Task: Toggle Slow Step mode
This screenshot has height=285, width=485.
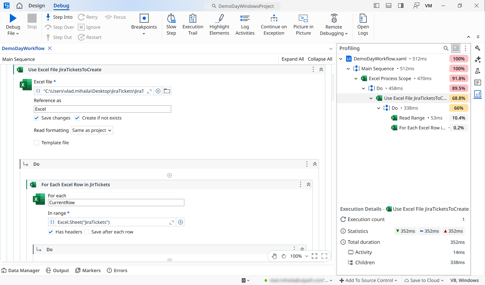Action: [171, 25]
